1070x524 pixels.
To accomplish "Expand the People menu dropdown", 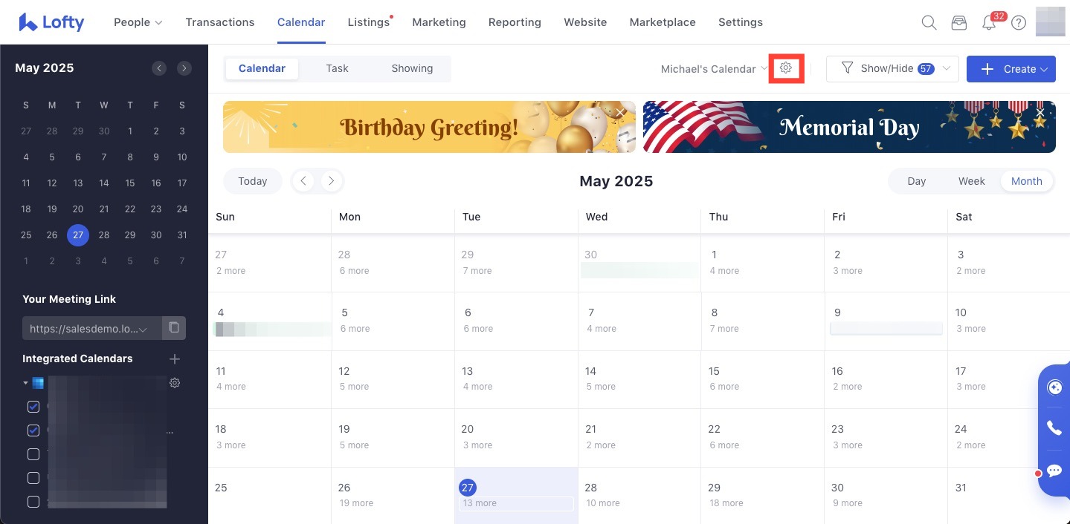I will (x=138, y=22).
